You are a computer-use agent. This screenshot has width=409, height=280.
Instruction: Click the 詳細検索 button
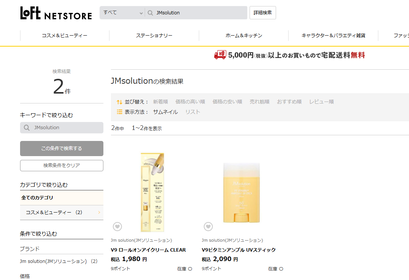point(262,13)
